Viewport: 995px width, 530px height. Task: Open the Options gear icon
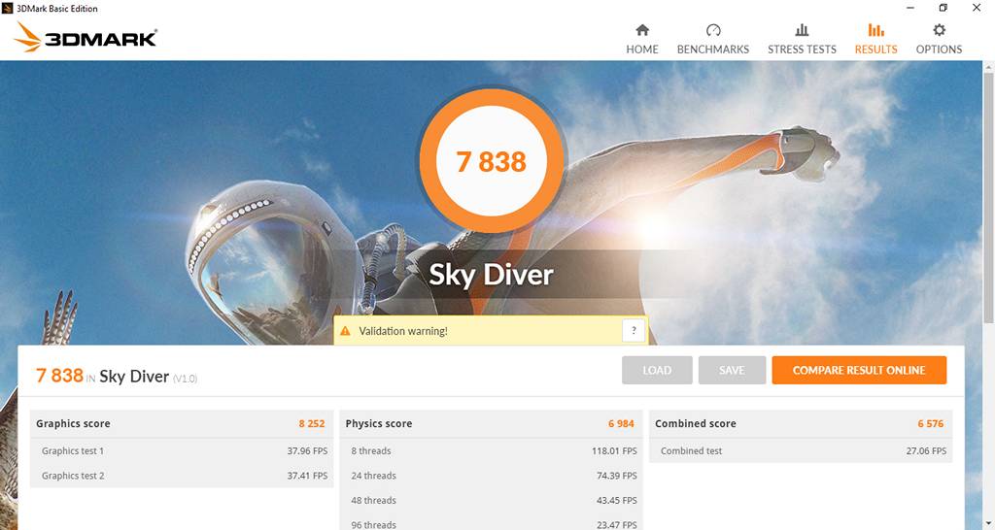939,31
